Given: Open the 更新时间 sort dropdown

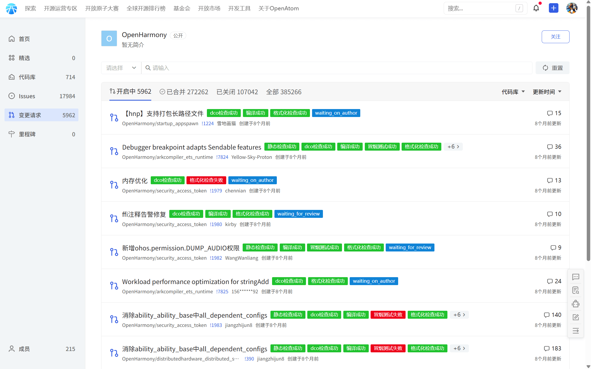Looking at the screenshot, I should point(547,92).
